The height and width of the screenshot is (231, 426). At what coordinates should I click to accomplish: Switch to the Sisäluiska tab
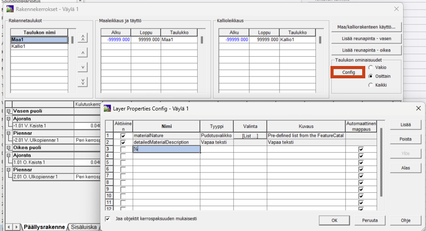[84, 227]
